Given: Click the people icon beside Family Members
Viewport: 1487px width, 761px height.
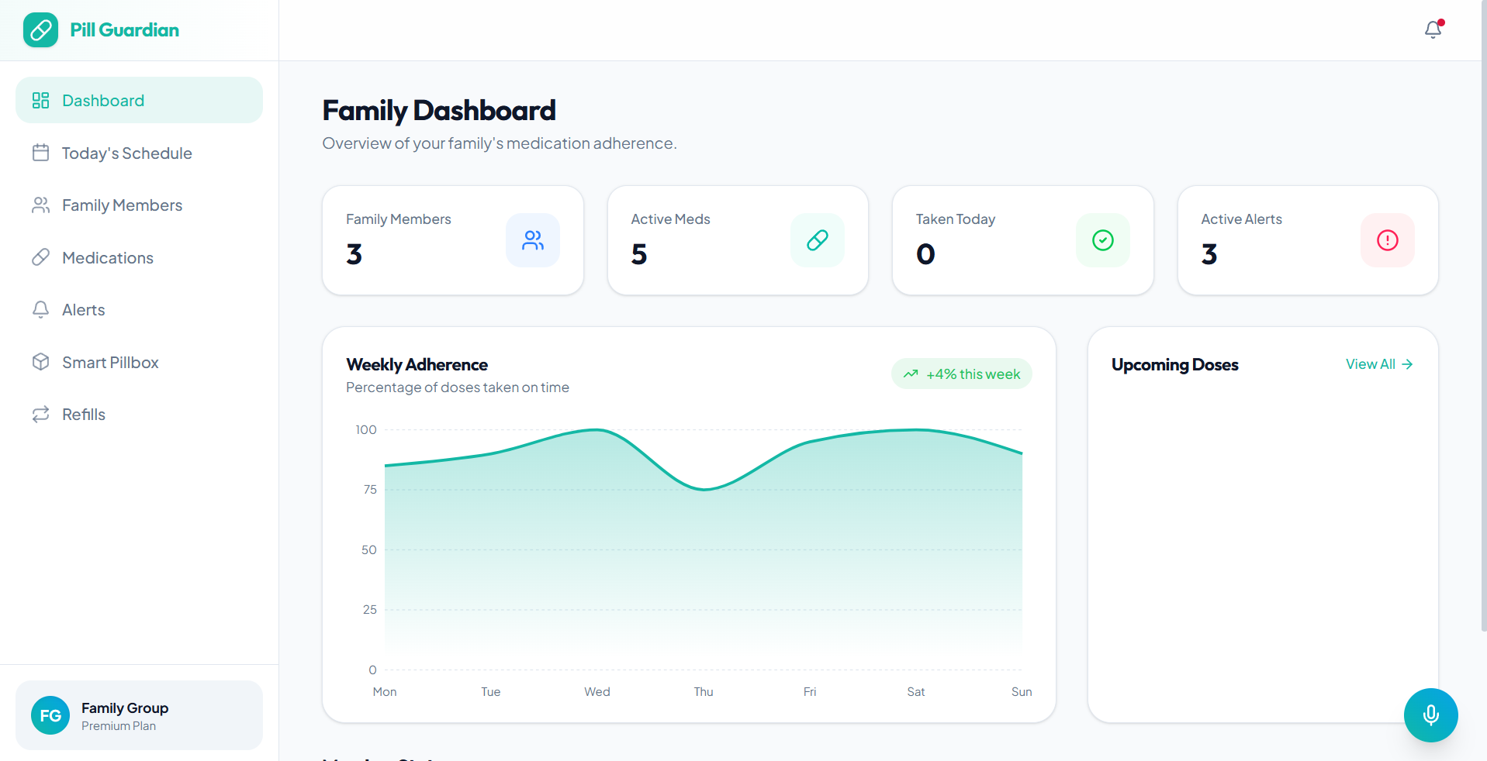Looking at the screenshot, I should tap(40, 205).
